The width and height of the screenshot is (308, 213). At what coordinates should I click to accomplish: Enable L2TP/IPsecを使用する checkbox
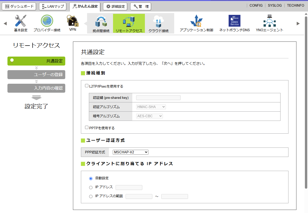[x=87, y=86]
